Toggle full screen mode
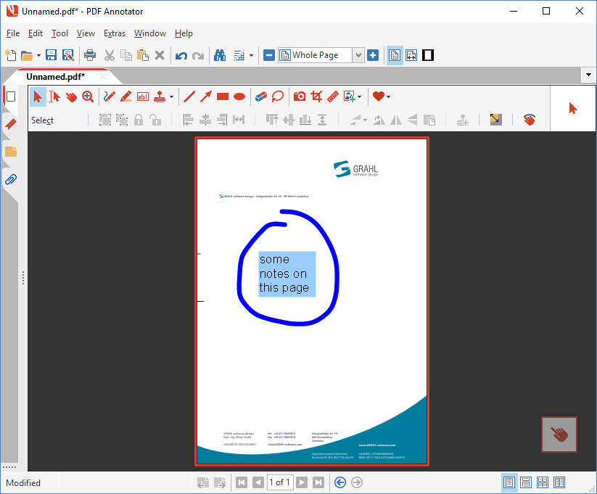597x494 pixels. click(428, 56)
